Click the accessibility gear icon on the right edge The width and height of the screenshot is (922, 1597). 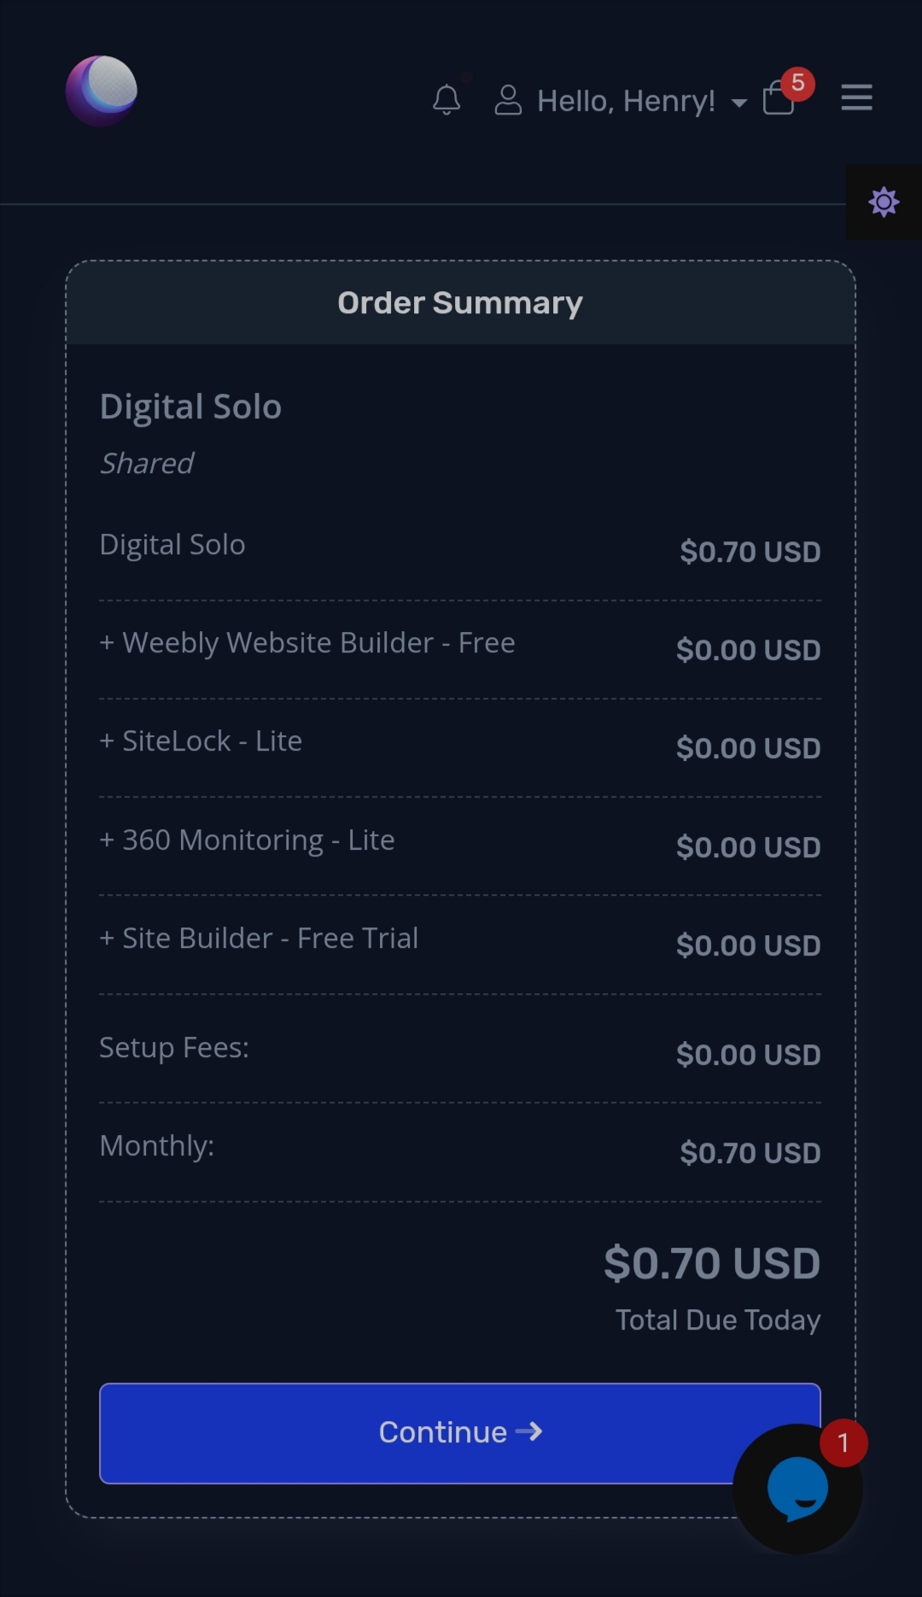pos(884,202)
